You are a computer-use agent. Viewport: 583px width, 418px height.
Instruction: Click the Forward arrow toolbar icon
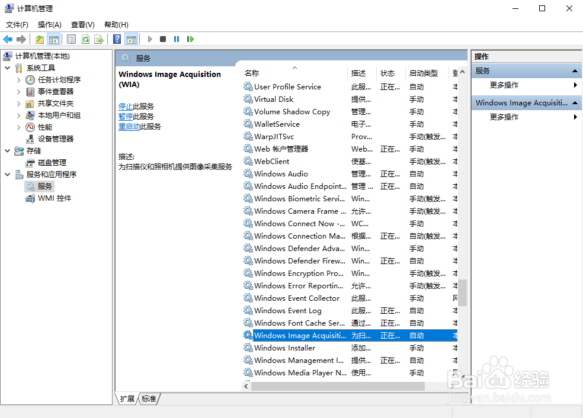coord(21,39)
